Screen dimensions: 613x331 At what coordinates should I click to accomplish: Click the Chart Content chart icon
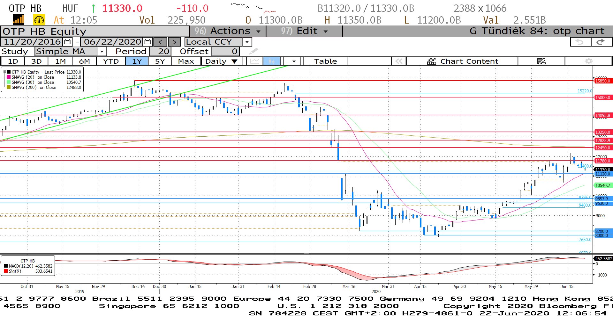(432, 61)
